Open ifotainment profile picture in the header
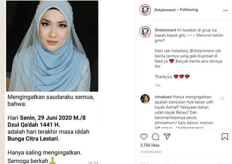Viewport: 232px width, 164px height. [x=145, y=10]
